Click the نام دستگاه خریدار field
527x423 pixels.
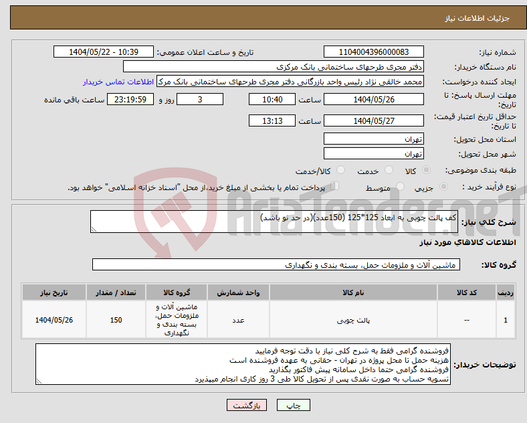[274, 67]
